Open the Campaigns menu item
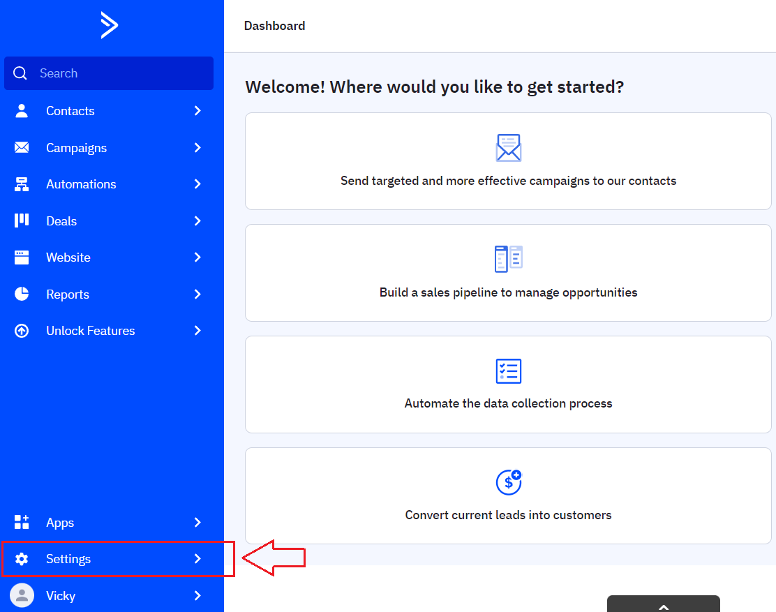Image resolution: width=776 pixels, height=612 pixels. point(109,147)
